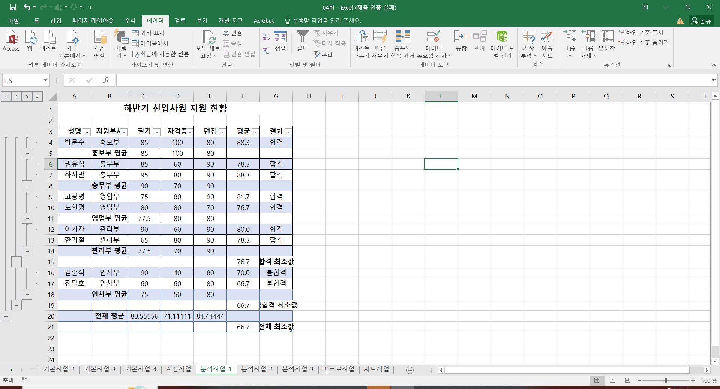Click the 예측 시트 icon
720x389 pixels.
pyautogui.click(x=547, y=37)
